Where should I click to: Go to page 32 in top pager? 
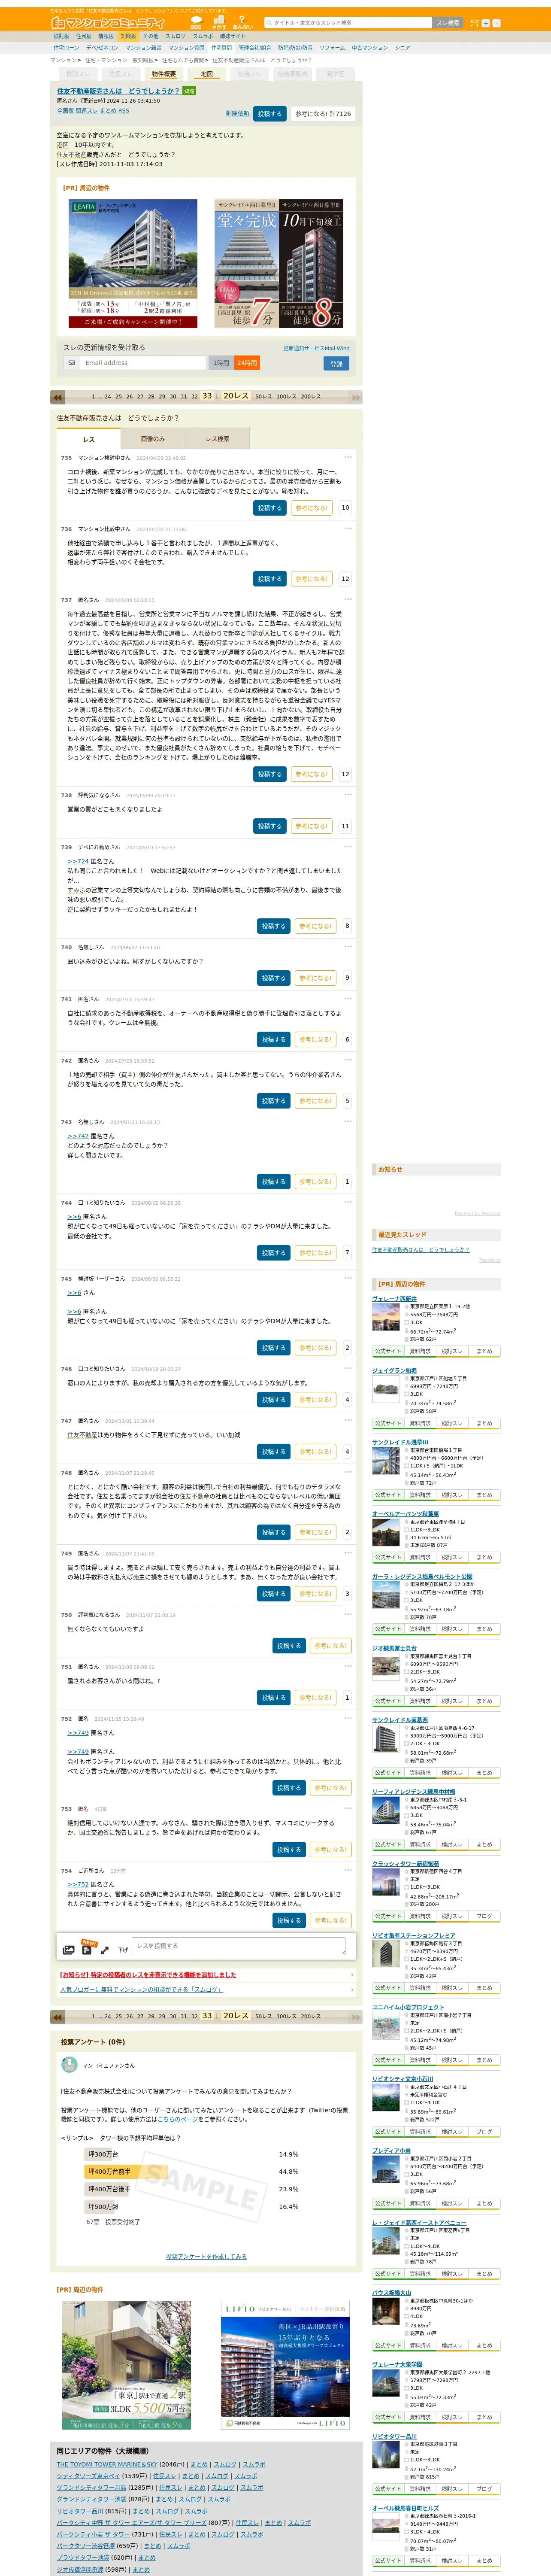point(194,397)
